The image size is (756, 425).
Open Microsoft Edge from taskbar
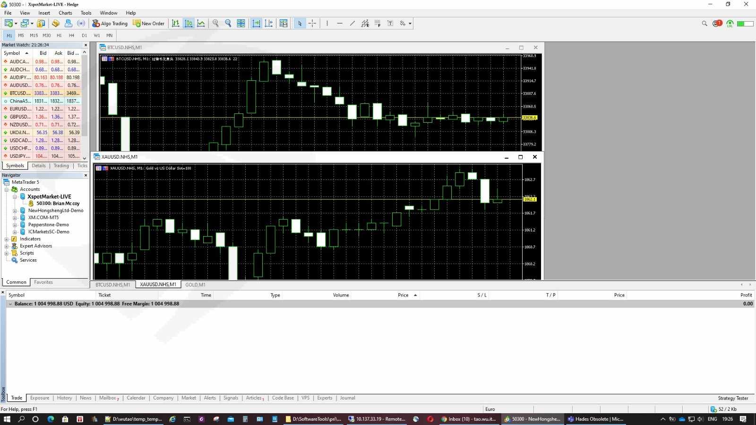51,419
